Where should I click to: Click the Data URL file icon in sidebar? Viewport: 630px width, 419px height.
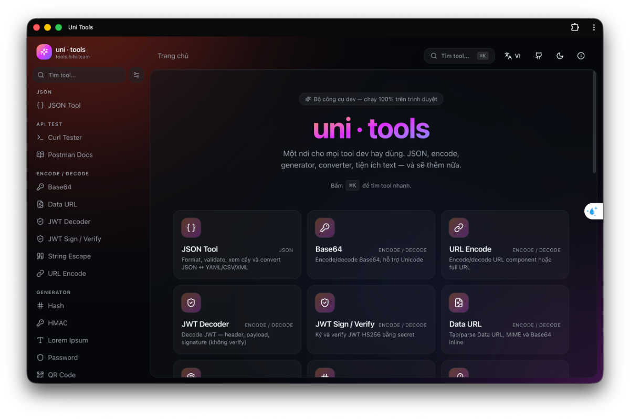pyautogui.click(x=40, y=204)
